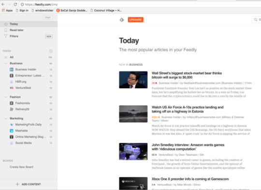Click the Today clock icon
261x190 pixels.
6,24
